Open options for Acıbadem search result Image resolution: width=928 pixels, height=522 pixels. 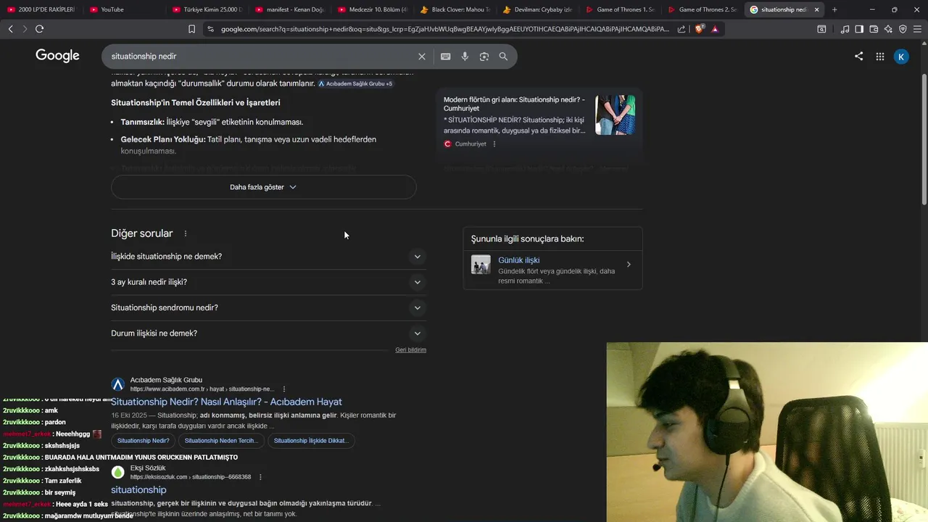pyautogui.click(x=284, y=389)
